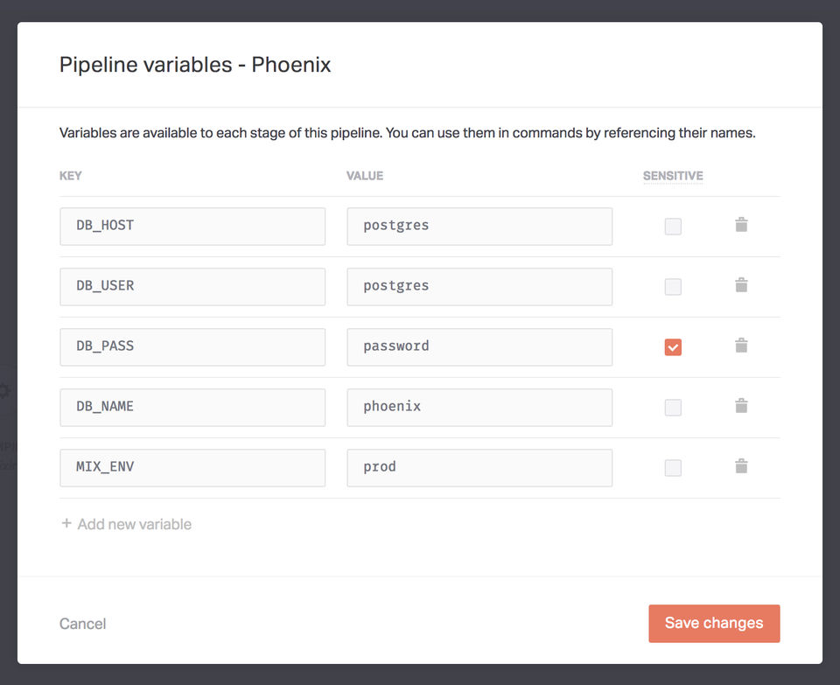840x685 pixels.
Task: Click trash icon for DB_PASS row
Action: coord(741,346)
